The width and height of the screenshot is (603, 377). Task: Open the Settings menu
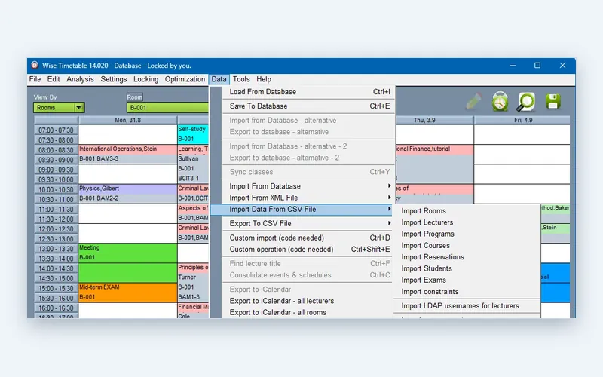pos(114,79)
